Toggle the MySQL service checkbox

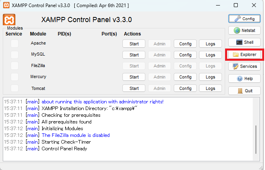click(x=15, y=55)
